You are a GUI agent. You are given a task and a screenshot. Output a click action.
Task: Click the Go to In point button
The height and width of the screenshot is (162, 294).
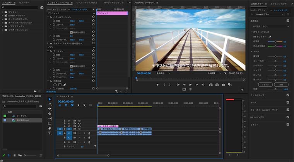[178, 84]
